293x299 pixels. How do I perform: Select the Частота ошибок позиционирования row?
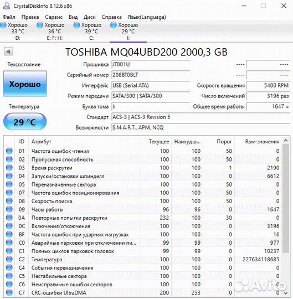click(x=143, y=193)
